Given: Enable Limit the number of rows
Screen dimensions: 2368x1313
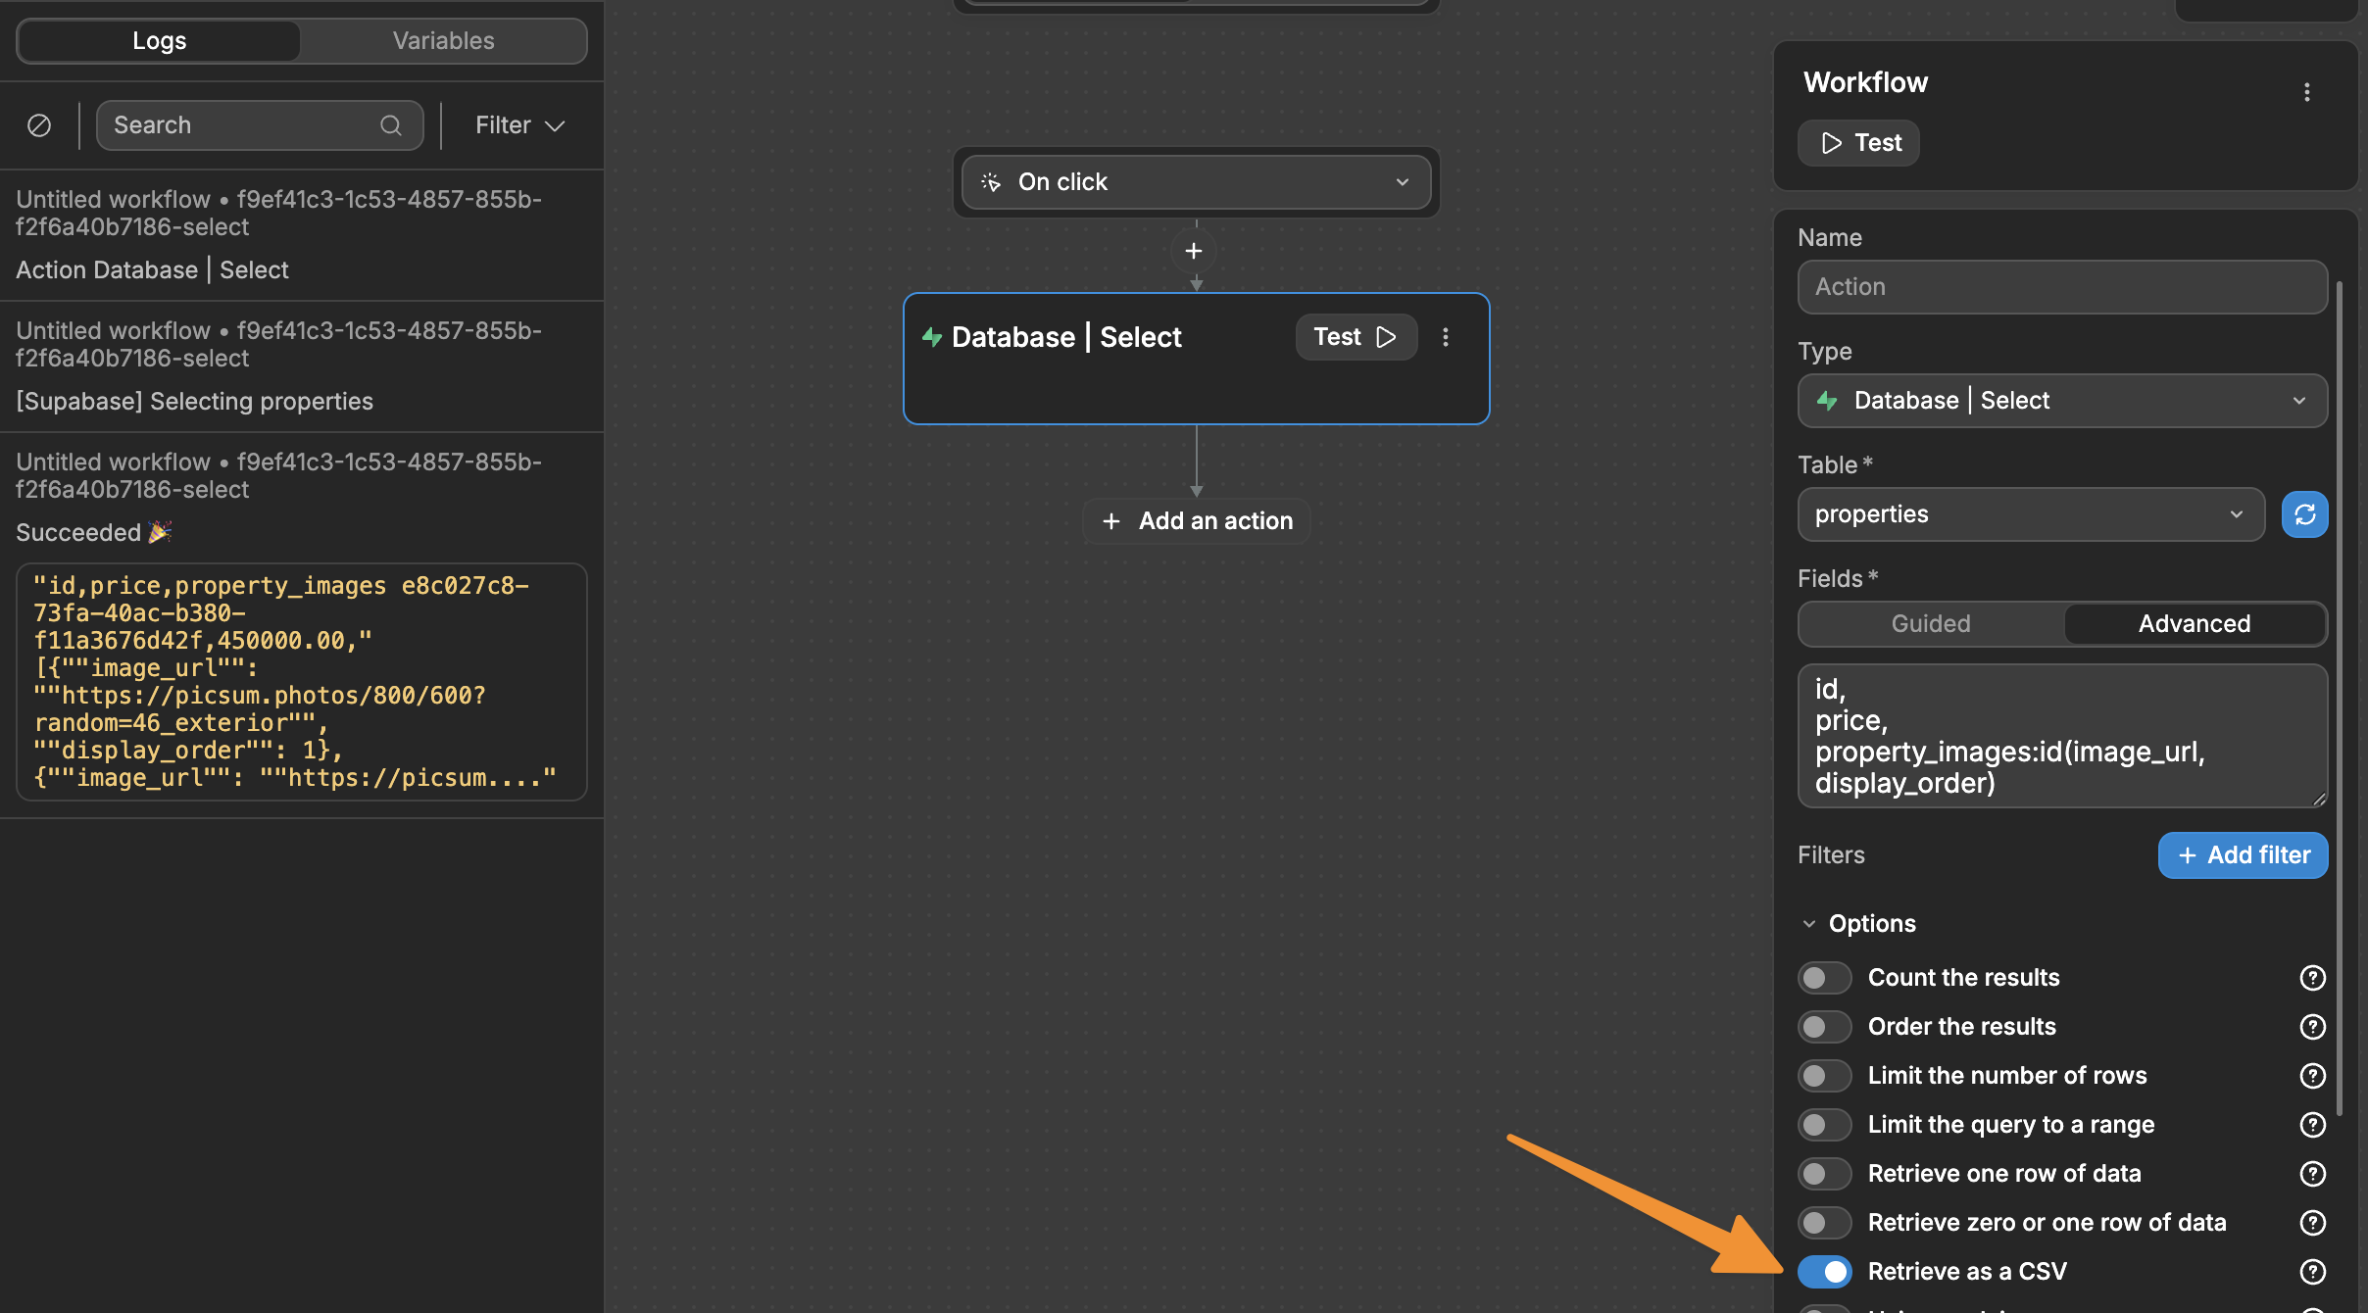Looking at the screenshot, I should [x=1825, y=1076].
